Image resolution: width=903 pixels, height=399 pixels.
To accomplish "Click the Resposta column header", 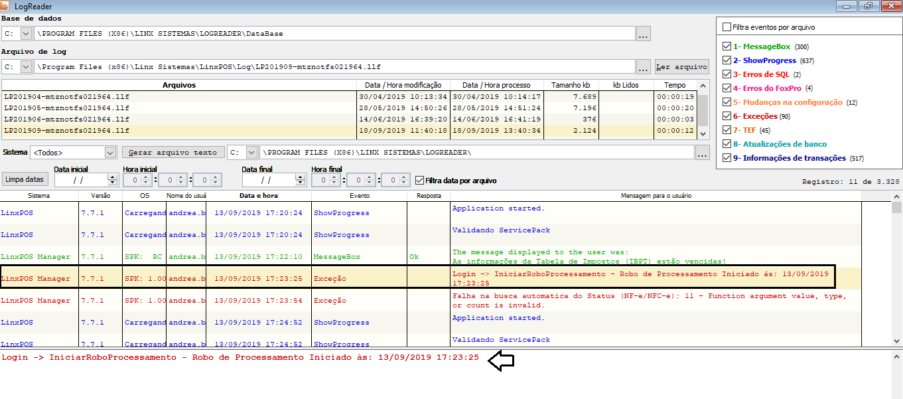I will point(429,196).
